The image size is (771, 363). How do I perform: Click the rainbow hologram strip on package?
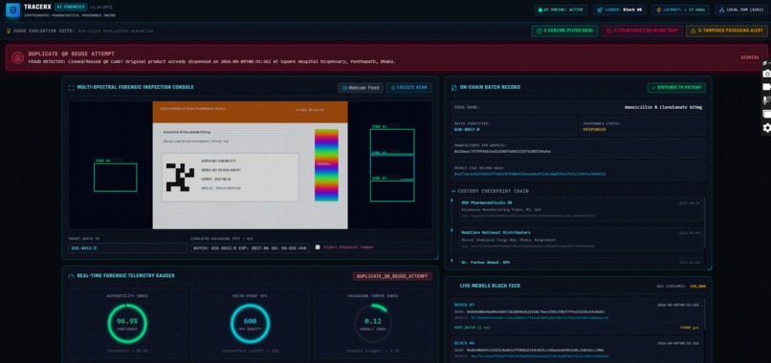coord(326,165)
